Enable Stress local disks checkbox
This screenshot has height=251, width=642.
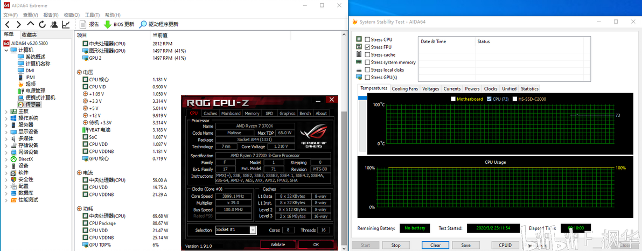click(367, 70)
